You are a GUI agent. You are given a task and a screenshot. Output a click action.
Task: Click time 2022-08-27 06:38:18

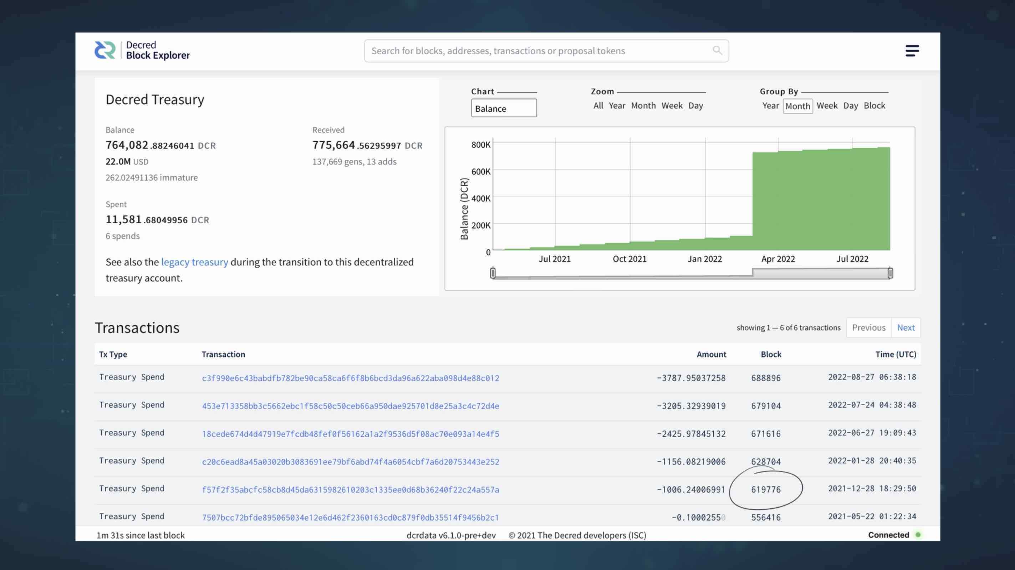click(872, 377)
